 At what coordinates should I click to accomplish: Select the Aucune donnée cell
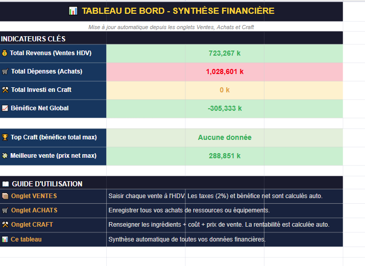(x=225, y=138)
